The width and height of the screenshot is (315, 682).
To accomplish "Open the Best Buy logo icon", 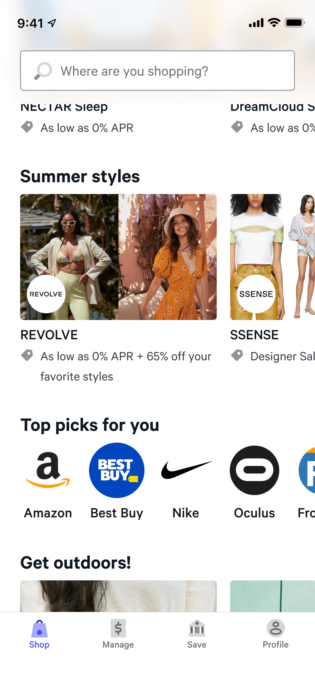I will click(x=117, y=470).
